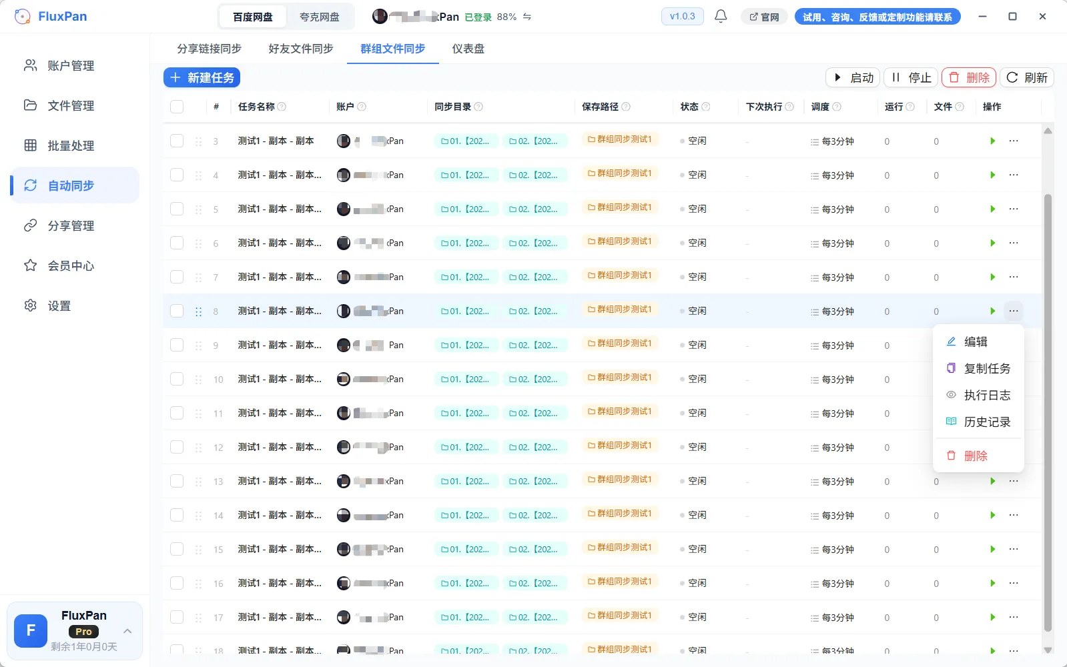Open more actions menu for row 3
Image resolution: width=1067 pixels, height=667 pixels.
click(1014, 141)
